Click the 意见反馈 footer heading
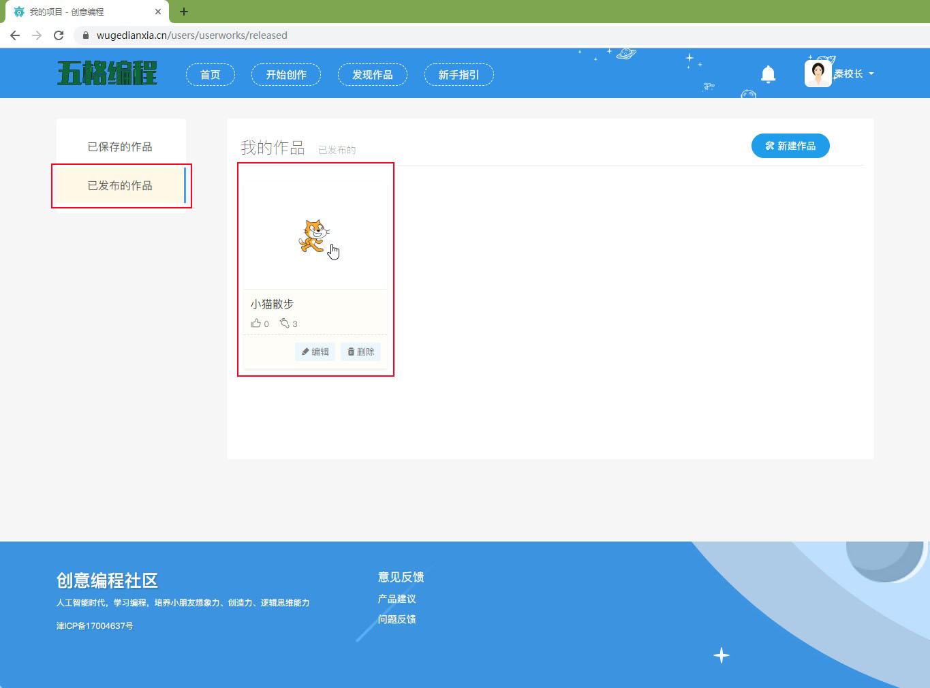This screenshot has width=930, height=688. click(401, 577)
